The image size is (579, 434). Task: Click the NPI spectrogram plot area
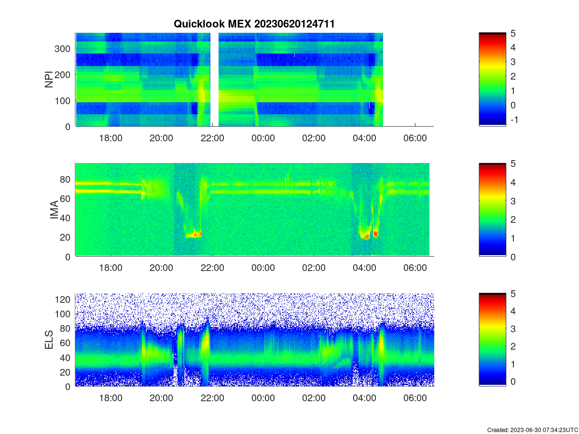pos(254,80)
